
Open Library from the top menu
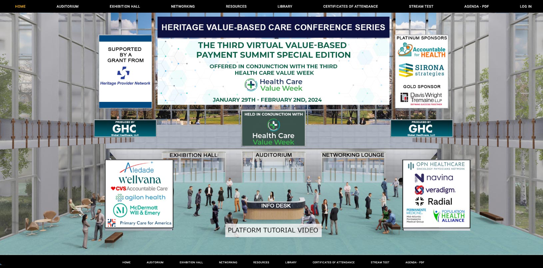(x=285, y=6)
